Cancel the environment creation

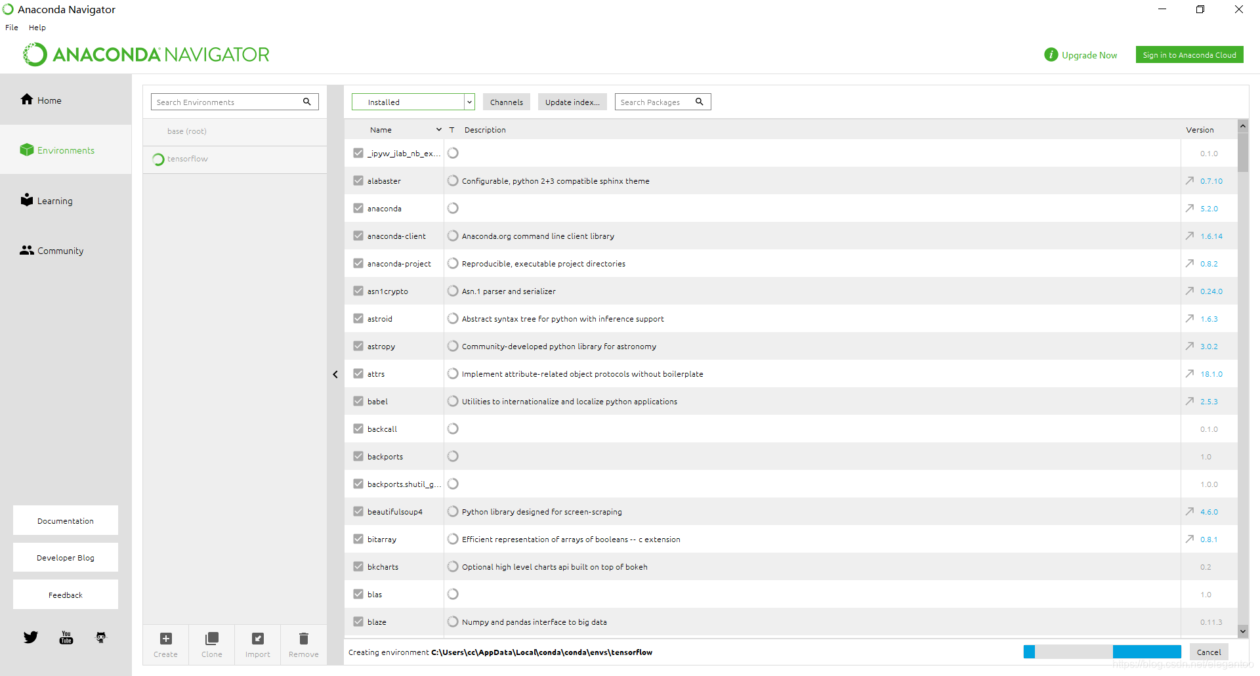[x=1209, y=652]
